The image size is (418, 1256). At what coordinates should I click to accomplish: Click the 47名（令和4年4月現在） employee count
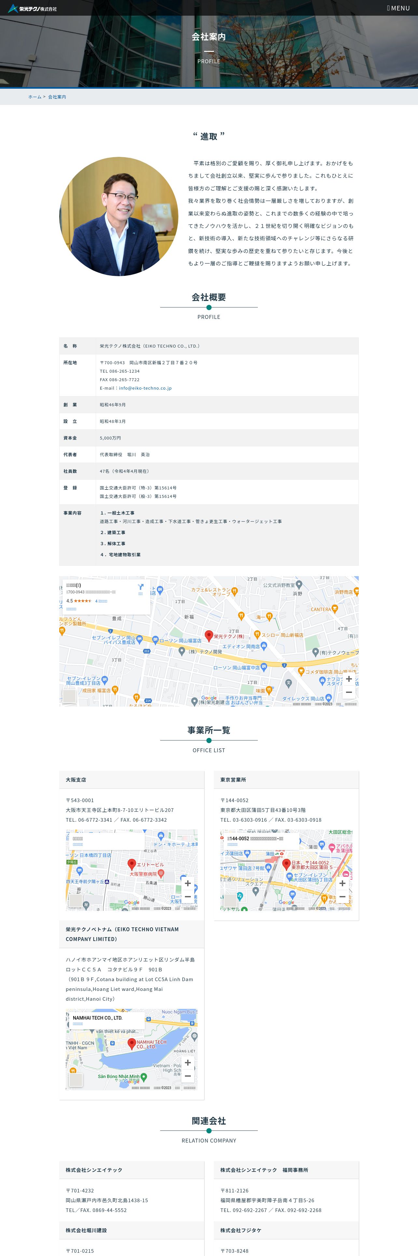coord(125,471)
